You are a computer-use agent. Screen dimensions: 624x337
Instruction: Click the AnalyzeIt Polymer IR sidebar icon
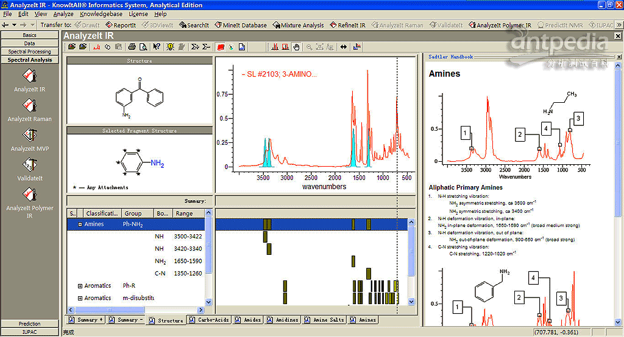29,195
